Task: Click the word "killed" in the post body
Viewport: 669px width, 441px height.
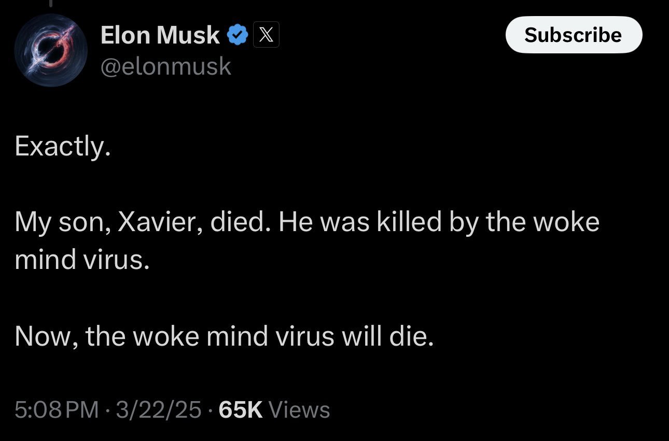Action: [408, 222]
